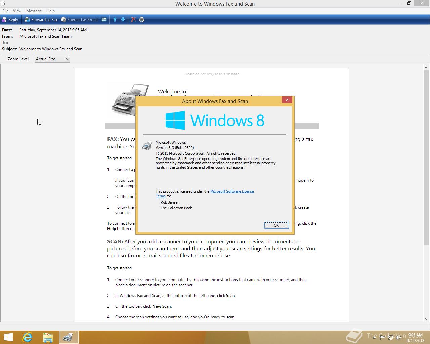The image size is (430, 344).
Task: Click the Reply toolbar button
Action: pyautogui.click(x=10, y=20)
